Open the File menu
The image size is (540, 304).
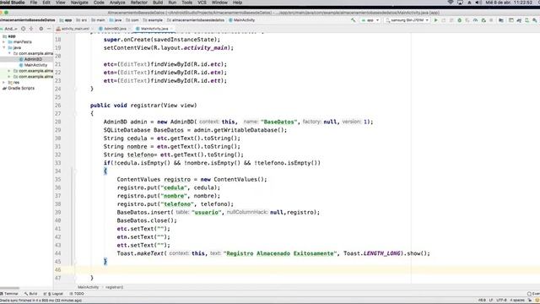(34, 3)
